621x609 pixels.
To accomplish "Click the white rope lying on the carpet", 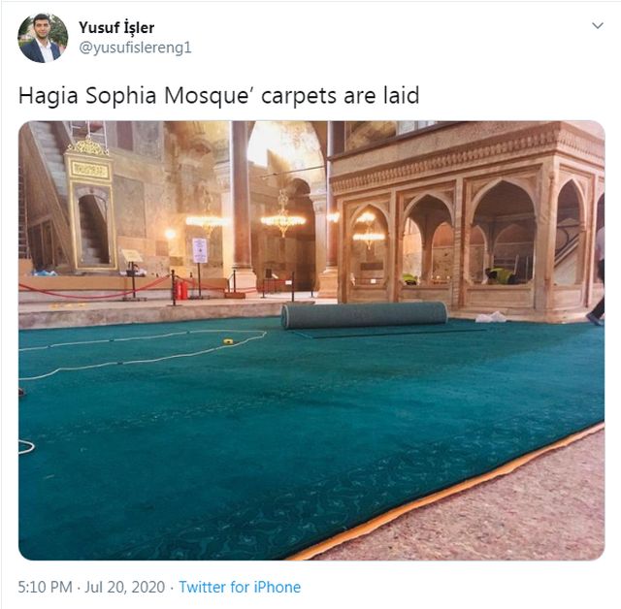I will (143, 350).
